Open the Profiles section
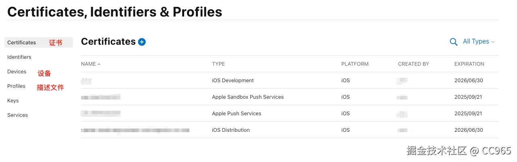This screenshot has height=162, width=517. tap(17, 86)
